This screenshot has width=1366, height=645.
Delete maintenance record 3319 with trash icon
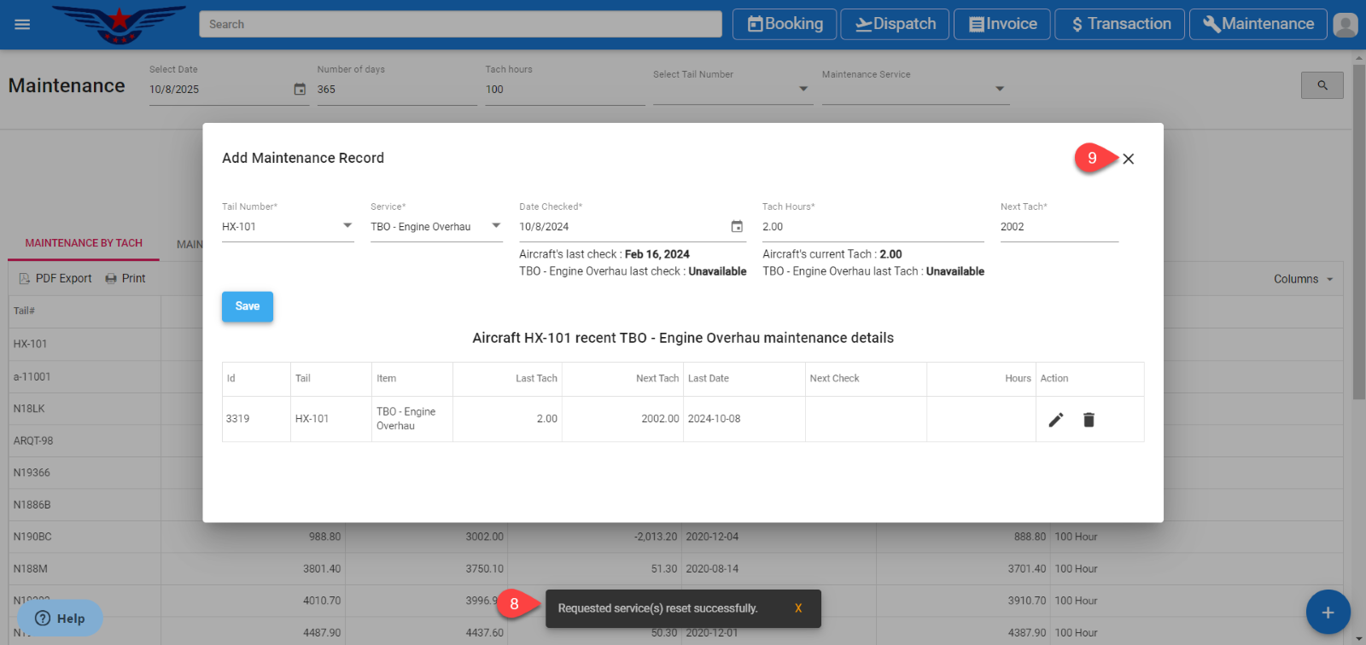(1089, 420)
